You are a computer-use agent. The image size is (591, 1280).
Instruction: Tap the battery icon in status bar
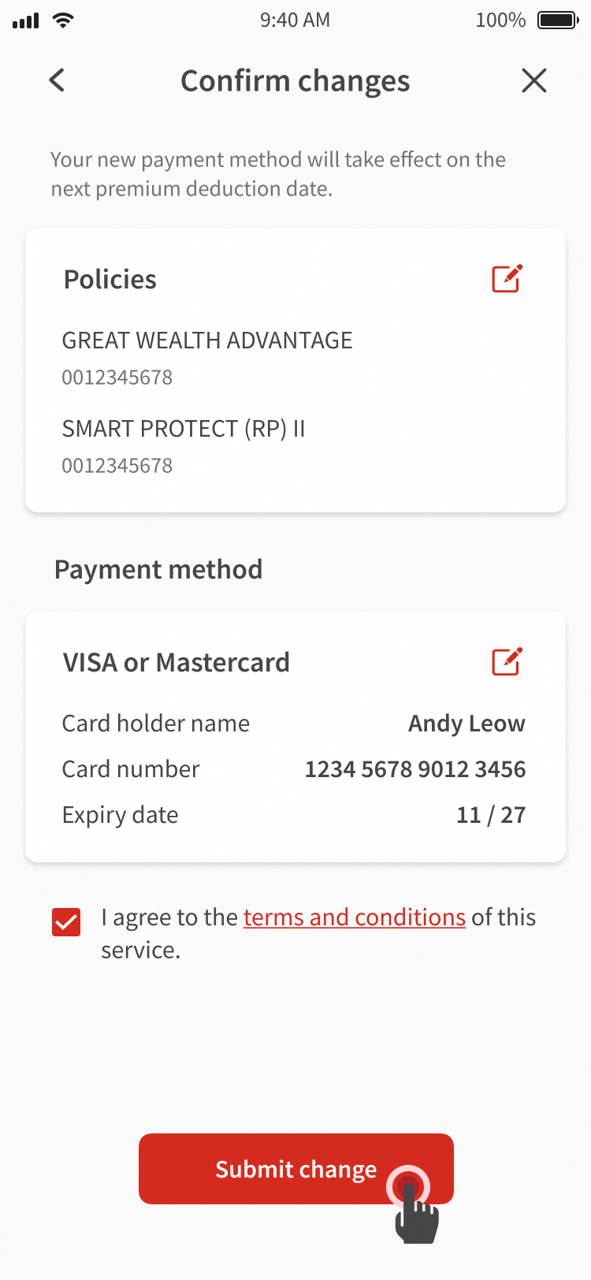(558, 20)
